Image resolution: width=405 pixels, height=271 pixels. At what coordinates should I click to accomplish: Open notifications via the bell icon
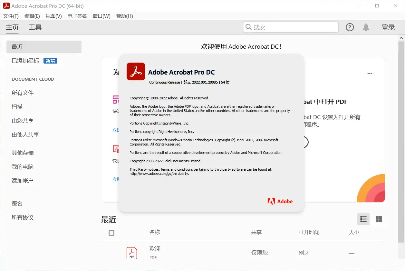pos(366,27)
